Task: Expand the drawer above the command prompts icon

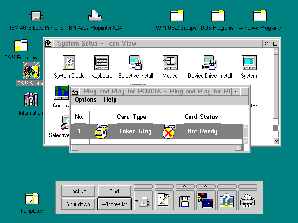Action: click(206, 186)
